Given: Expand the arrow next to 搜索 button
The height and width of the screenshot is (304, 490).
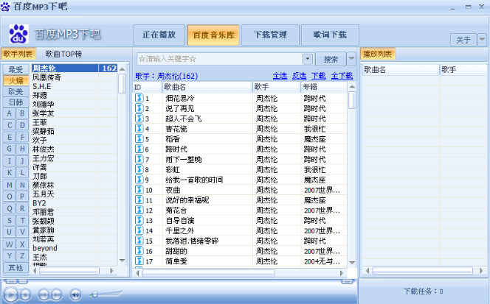Looking at the screenshot, I should tap(351, 59).
